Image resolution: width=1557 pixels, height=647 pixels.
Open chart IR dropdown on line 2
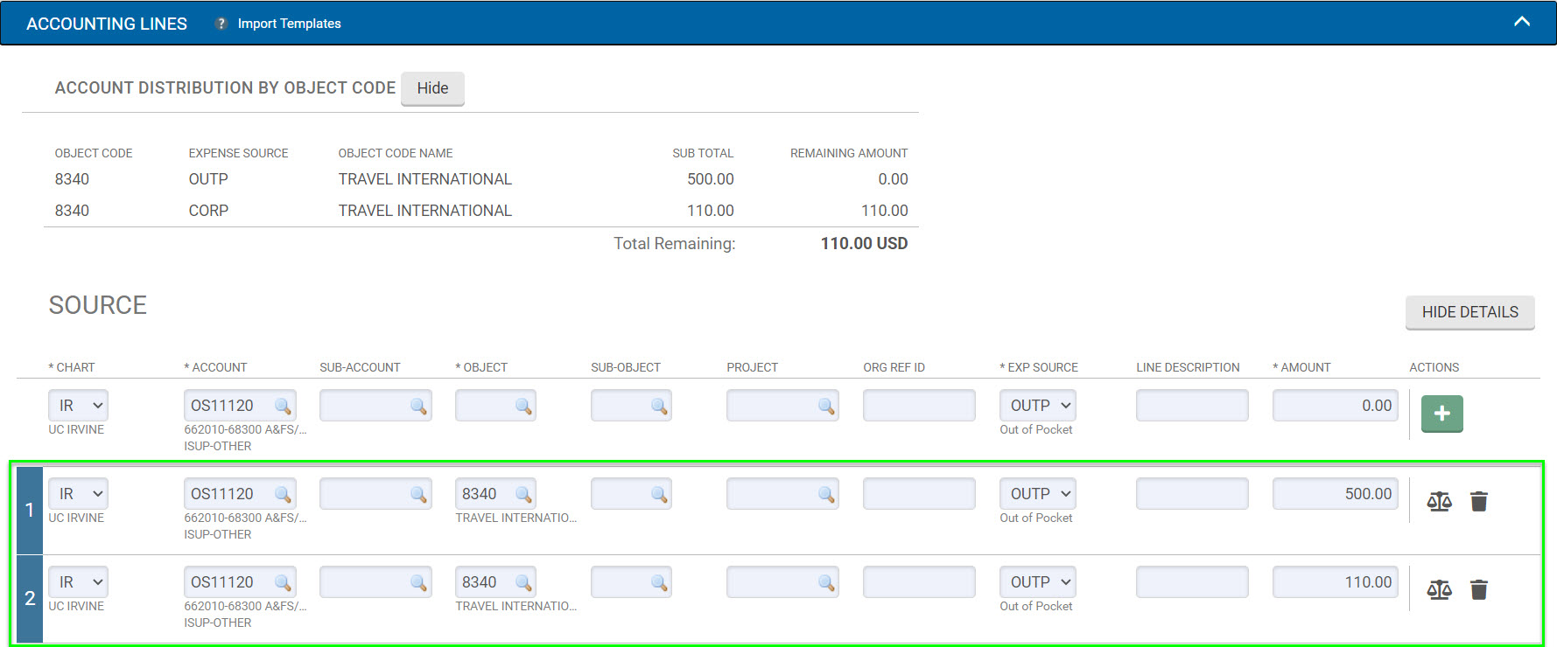coord(79,582)
